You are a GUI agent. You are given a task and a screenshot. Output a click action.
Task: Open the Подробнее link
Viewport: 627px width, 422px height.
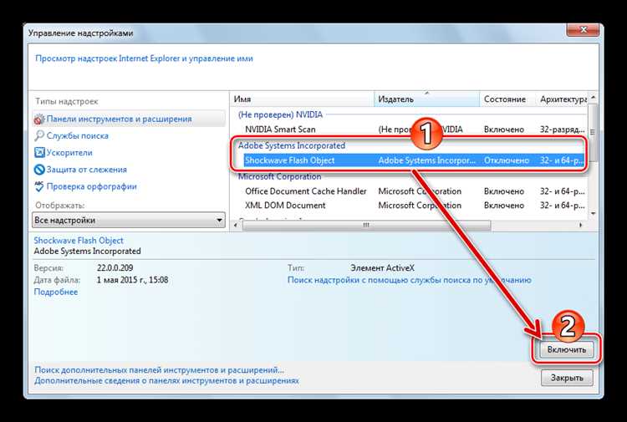[x=55, y=292]
